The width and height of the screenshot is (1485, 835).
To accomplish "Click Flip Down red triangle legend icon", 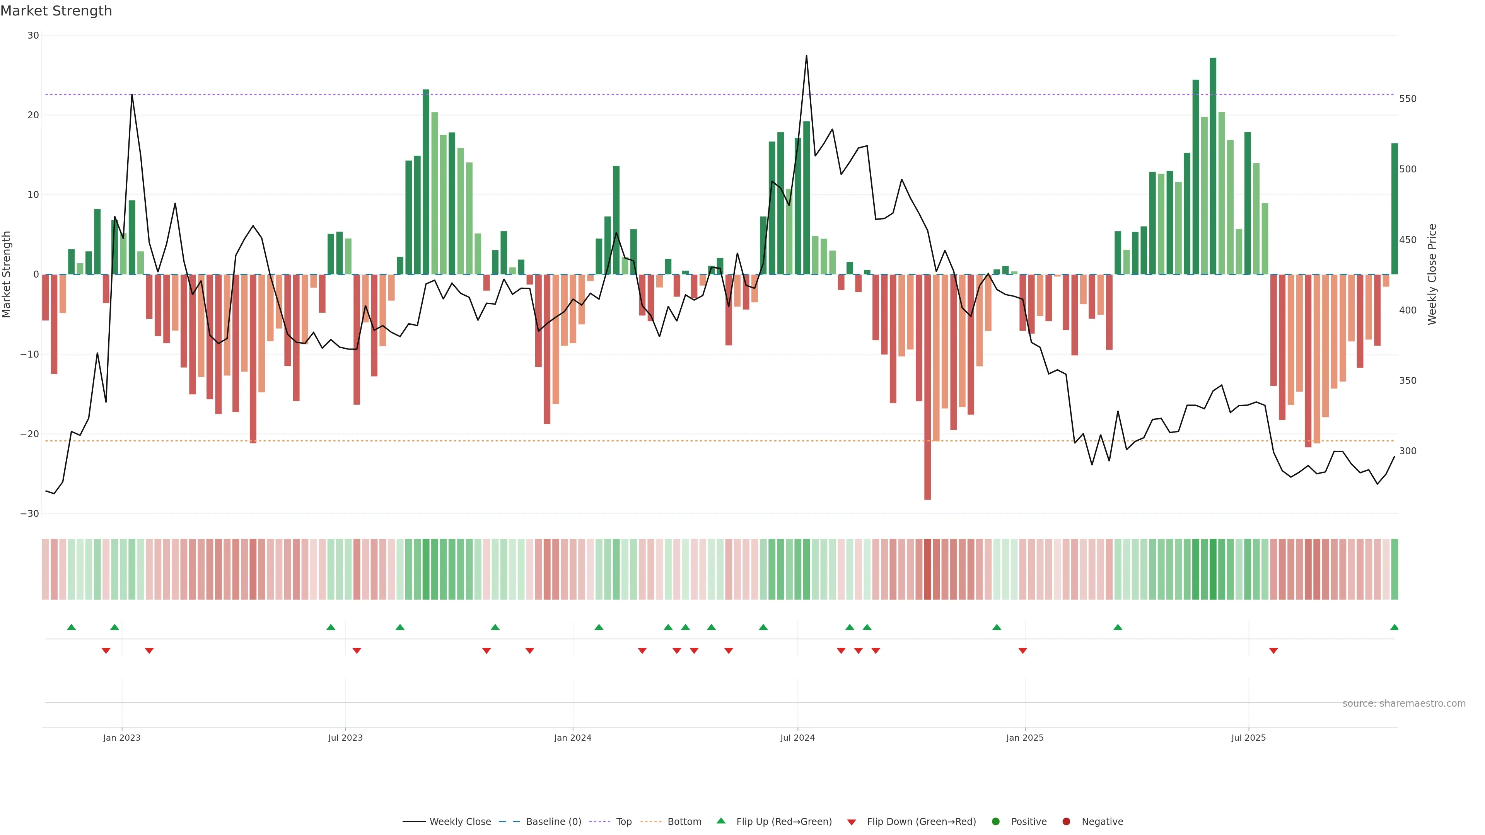I will click(852, 822).
